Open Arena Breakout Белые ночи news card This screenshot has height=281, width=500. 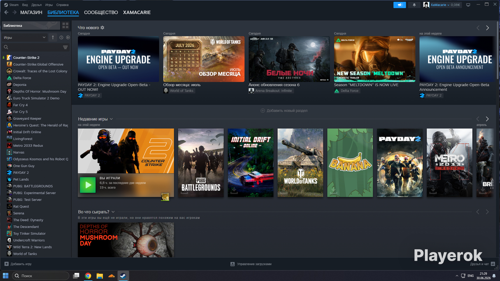[x=289, y=59]
